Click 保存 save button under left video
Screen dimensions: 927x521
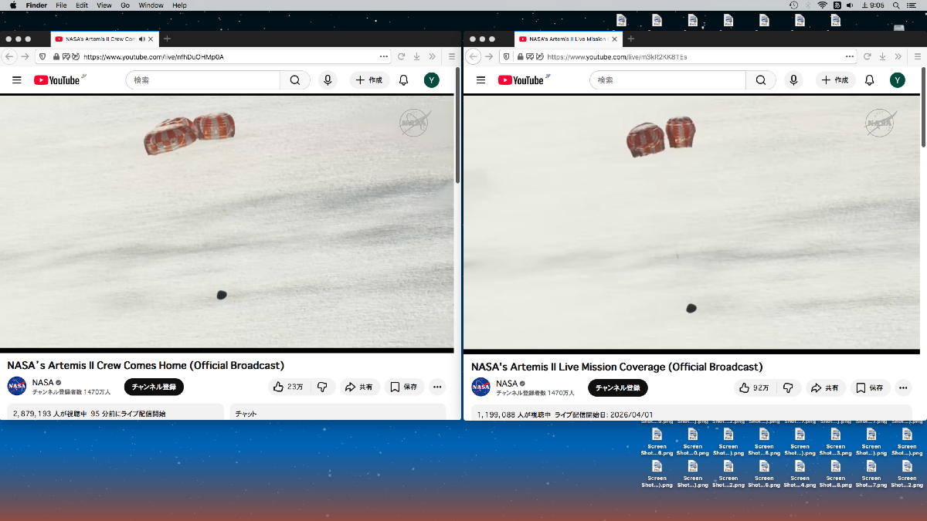[x=404, y=387]
